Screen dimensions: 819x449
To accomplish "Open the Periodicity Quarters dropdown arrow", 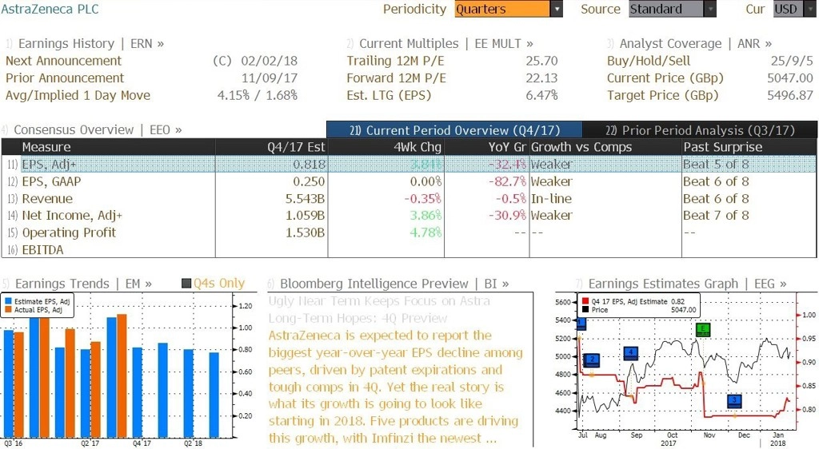I will (557, 9).
